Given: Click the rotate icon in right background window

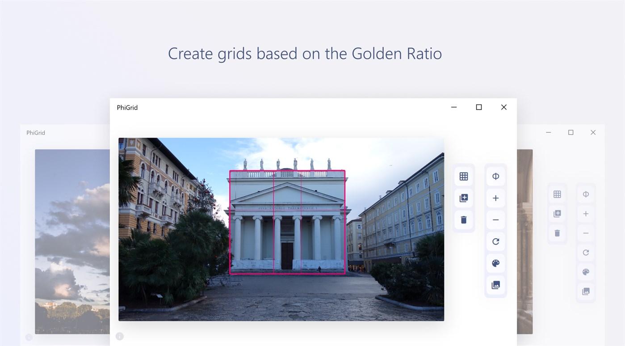Looking at the screenshot, I should [x=586, y=252].
